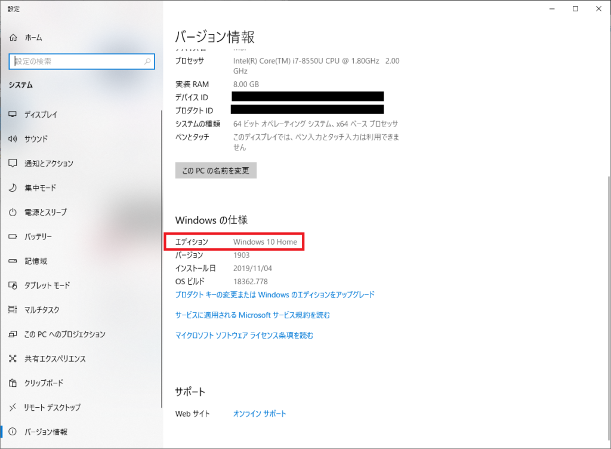Image resolution: width=611 pixels, height=449 pixels.
Task: Click install date 2019/11/04
Action: click(252, 268)
